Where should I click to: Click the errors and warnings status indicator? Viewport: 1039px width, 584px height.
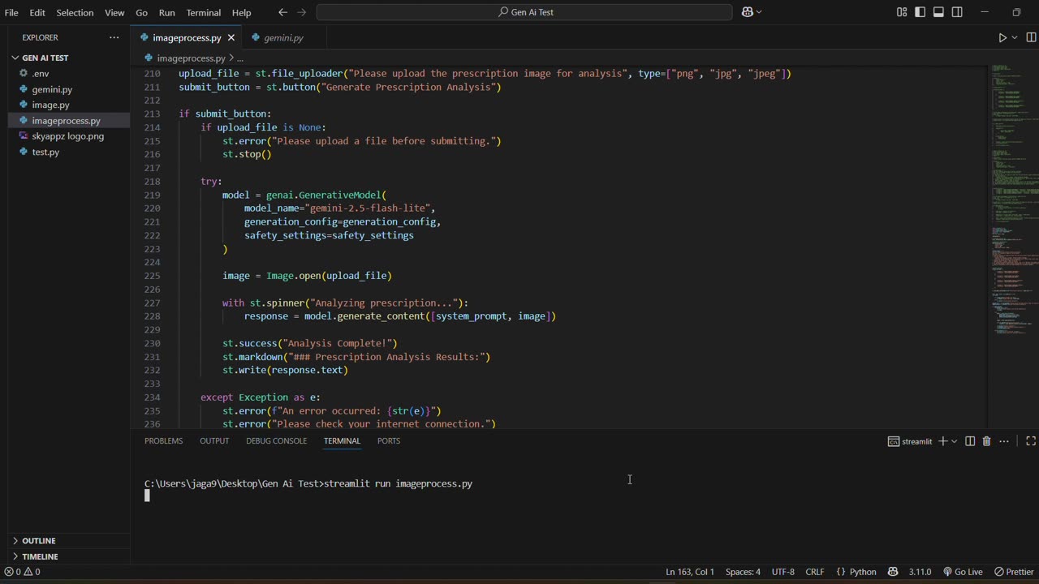coord(23,572)
